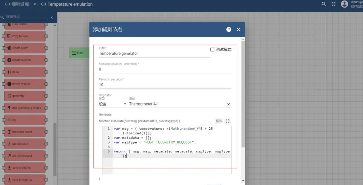Click the Input node icon on canvas

[x=74, y=53]
